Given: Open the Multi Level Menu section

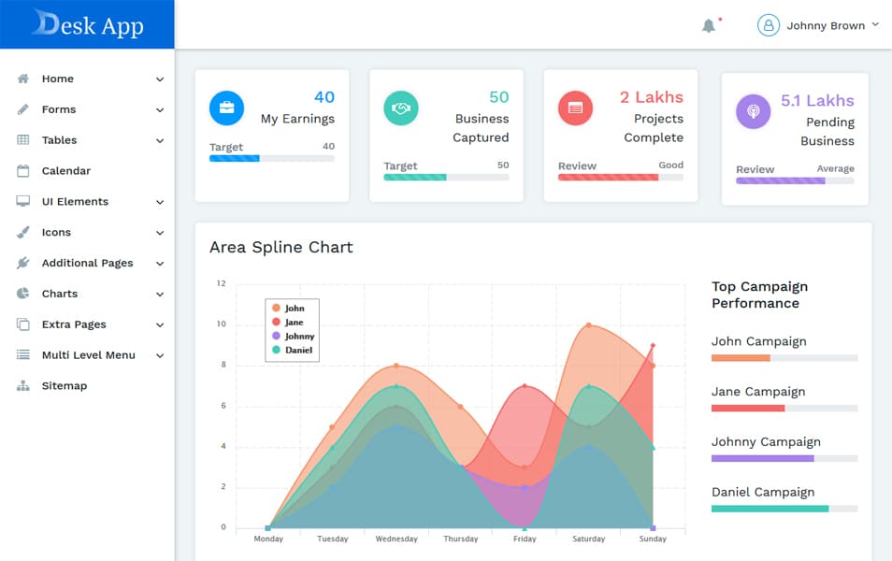Looking at the screenshot, I should [88, 354].
